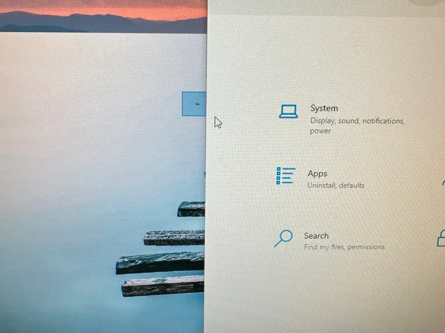Viewport: 445px width, 333px height.
Task: Click the cut-off icon right of Apps
Action: coord(443,182)
